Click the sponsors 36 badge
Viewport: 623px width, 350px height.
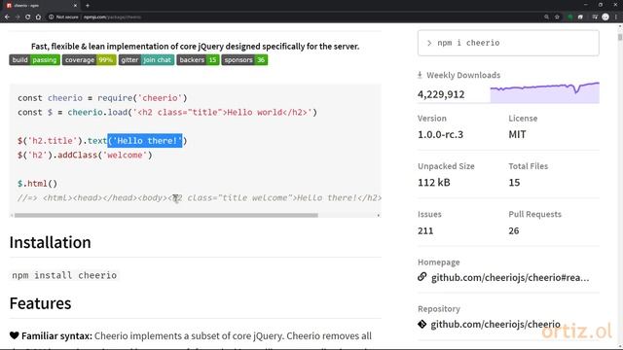pos(244,60)
